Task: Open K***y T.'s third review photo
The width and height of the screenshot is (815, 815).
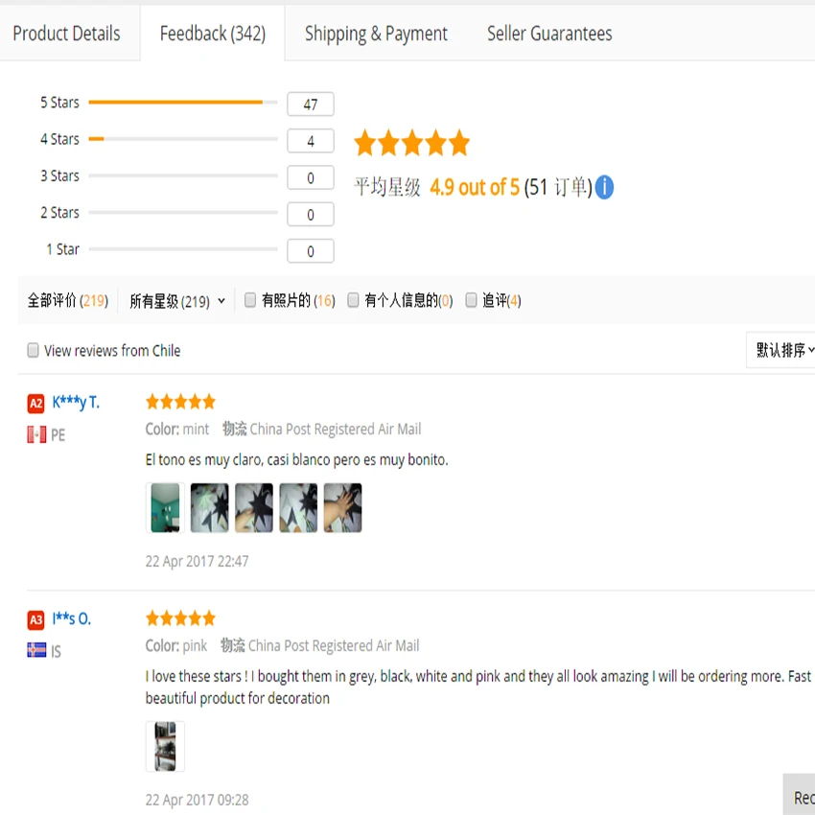Action: (254, 508)
